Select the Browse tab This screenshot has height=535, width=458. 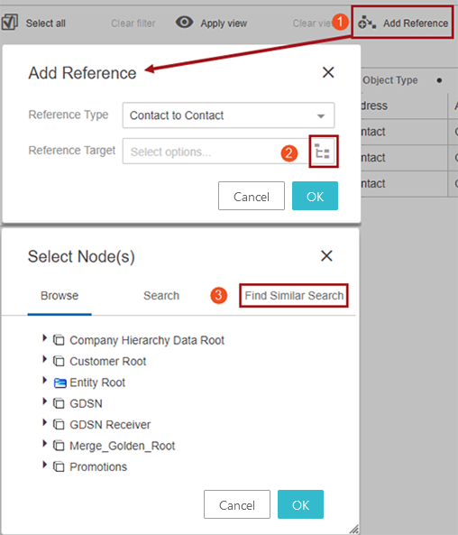[x=60, y=296]
